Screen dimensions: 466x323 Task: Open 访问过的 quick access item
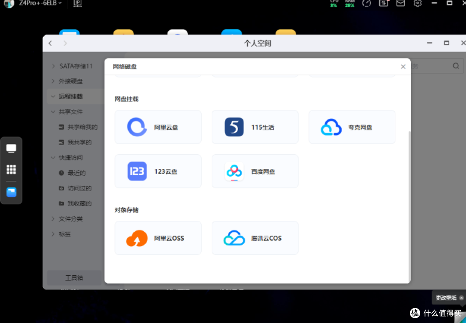[75, 188]
